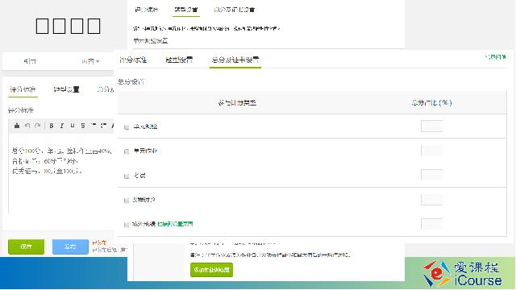516x290 pixels.
Task: Insert a numbered list in the editor
Action: click(94, 126)
